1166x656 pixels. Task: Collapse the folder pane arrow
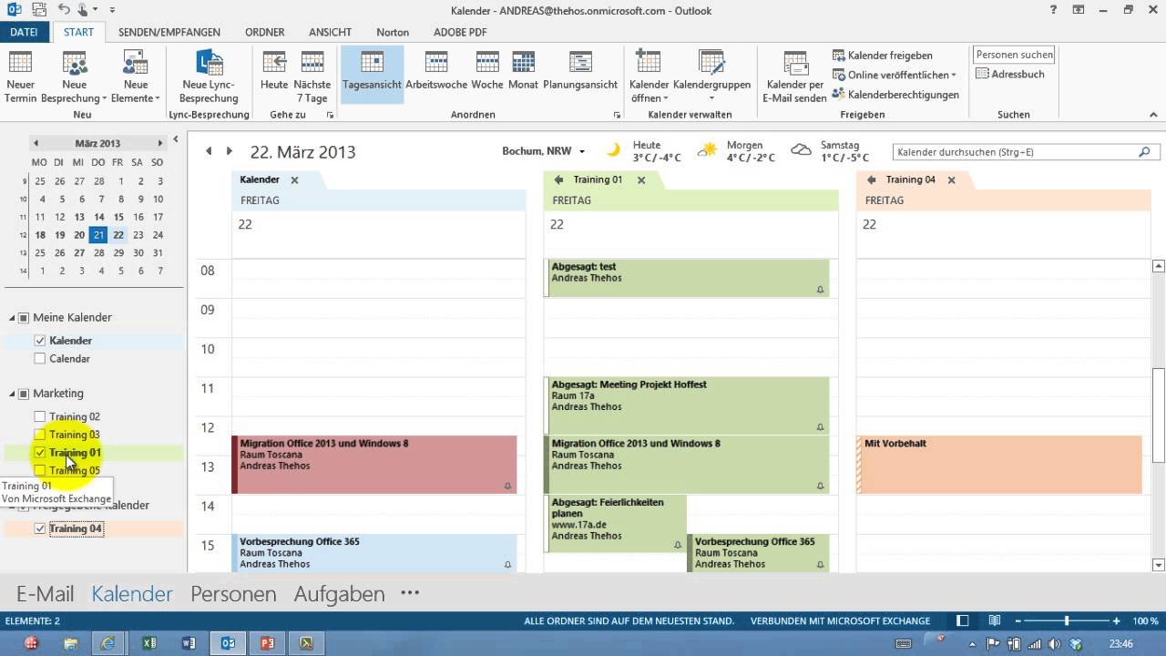point(175,139)
